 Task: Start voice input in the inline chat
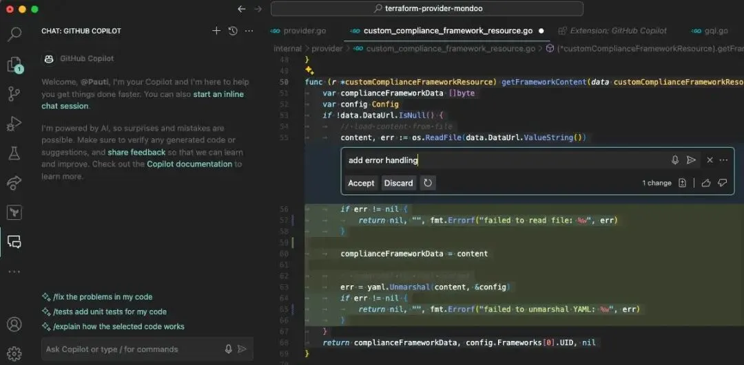(x=674, y=160)
